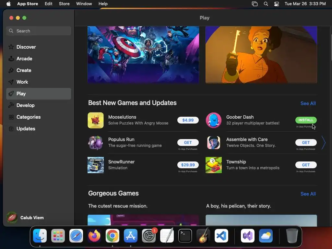The image size is (332, 249).
Task: Open the woman holding key featured banner
Action: click(261, 54)
